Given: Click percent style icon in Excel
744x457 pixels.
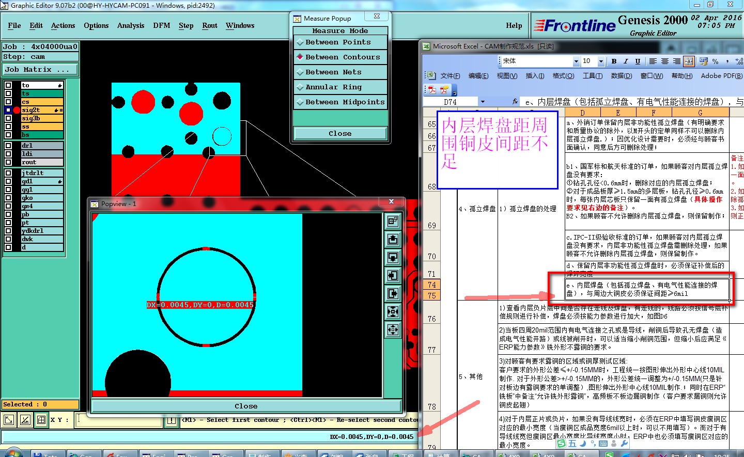Looking at the screenshot, I should click(x=716, y=61).
